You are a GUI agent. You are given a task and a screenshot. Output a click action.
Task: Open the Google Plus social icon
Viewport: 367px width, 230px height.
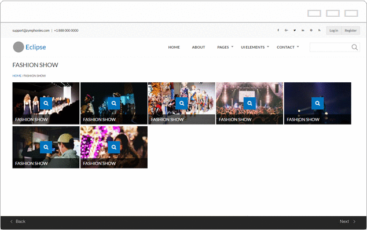[x=287, y=30]
